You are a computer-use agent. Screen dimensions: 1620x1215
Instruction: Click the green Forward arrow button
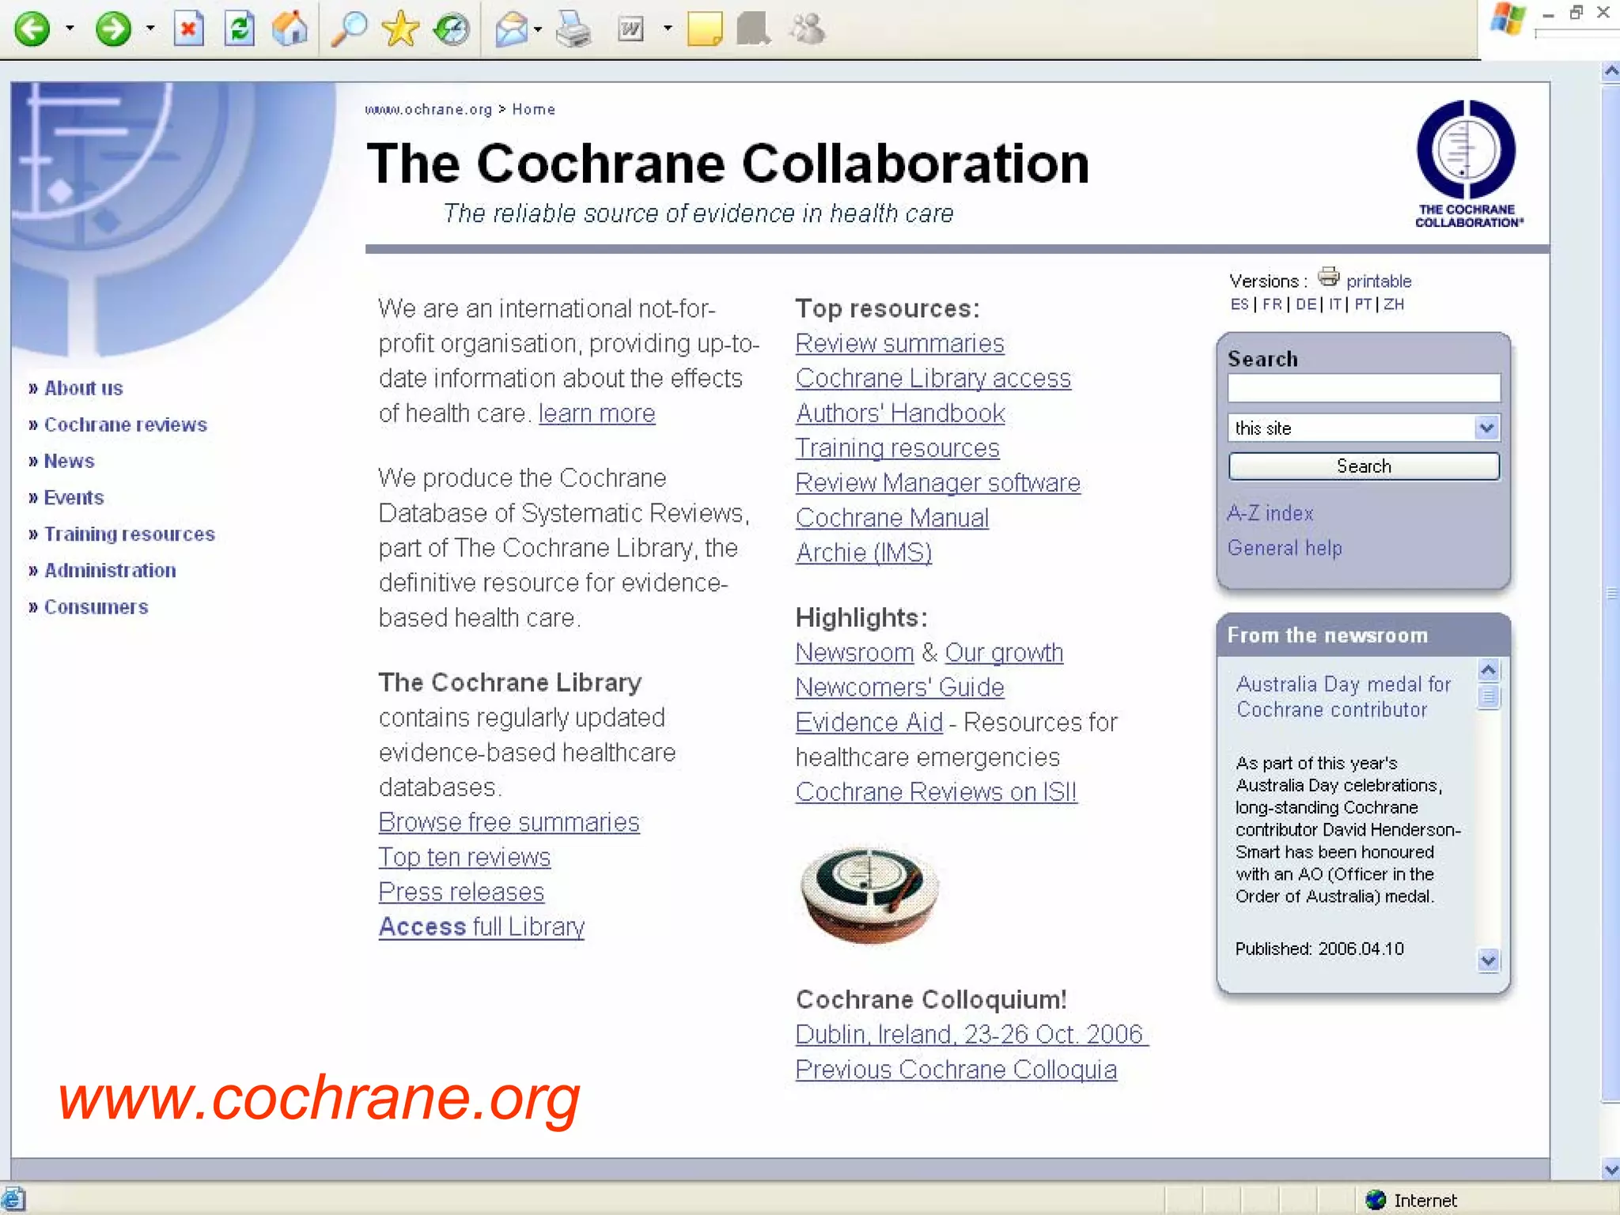tap(113, 29)
